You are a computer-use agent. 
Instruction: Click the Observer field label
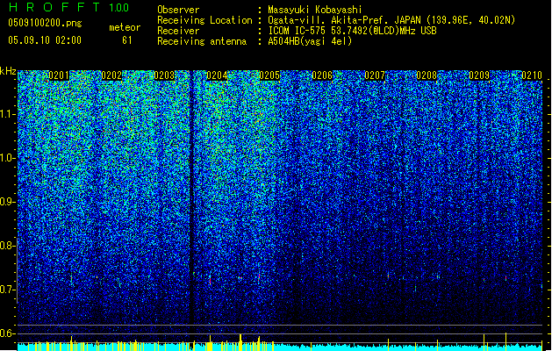[x=178, y=10]
